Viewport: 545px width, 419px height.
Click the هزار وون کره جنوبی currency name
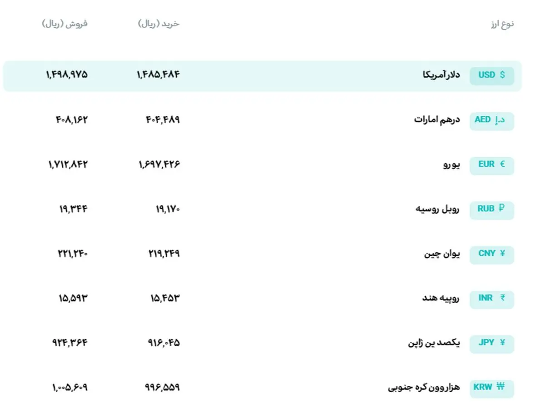(424, 388)
